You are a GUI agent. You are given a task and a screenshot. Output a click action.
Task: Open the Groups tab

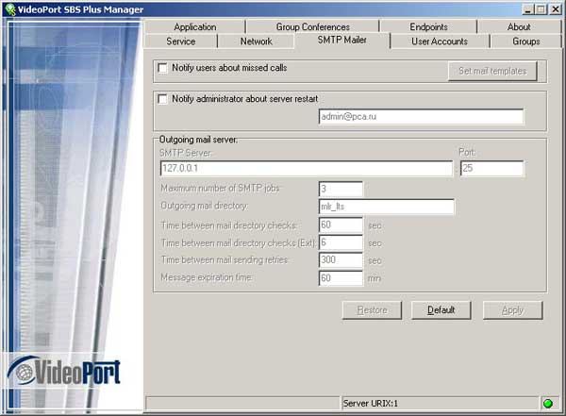[x=526, y=42]
